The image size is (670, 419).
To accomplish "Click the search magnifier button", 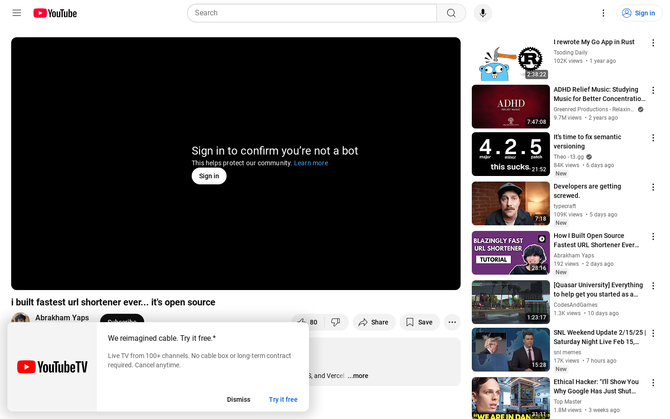I will pos(451,13).
